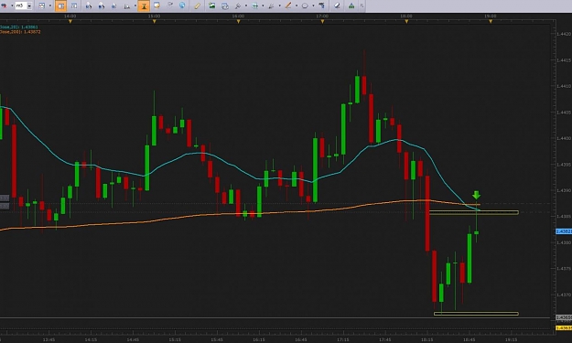Image resolution: width=572 pixels, height=343 pixels.
Task: Expand the horizontal line tool dropdown arrow
Action: pos(263,5)
